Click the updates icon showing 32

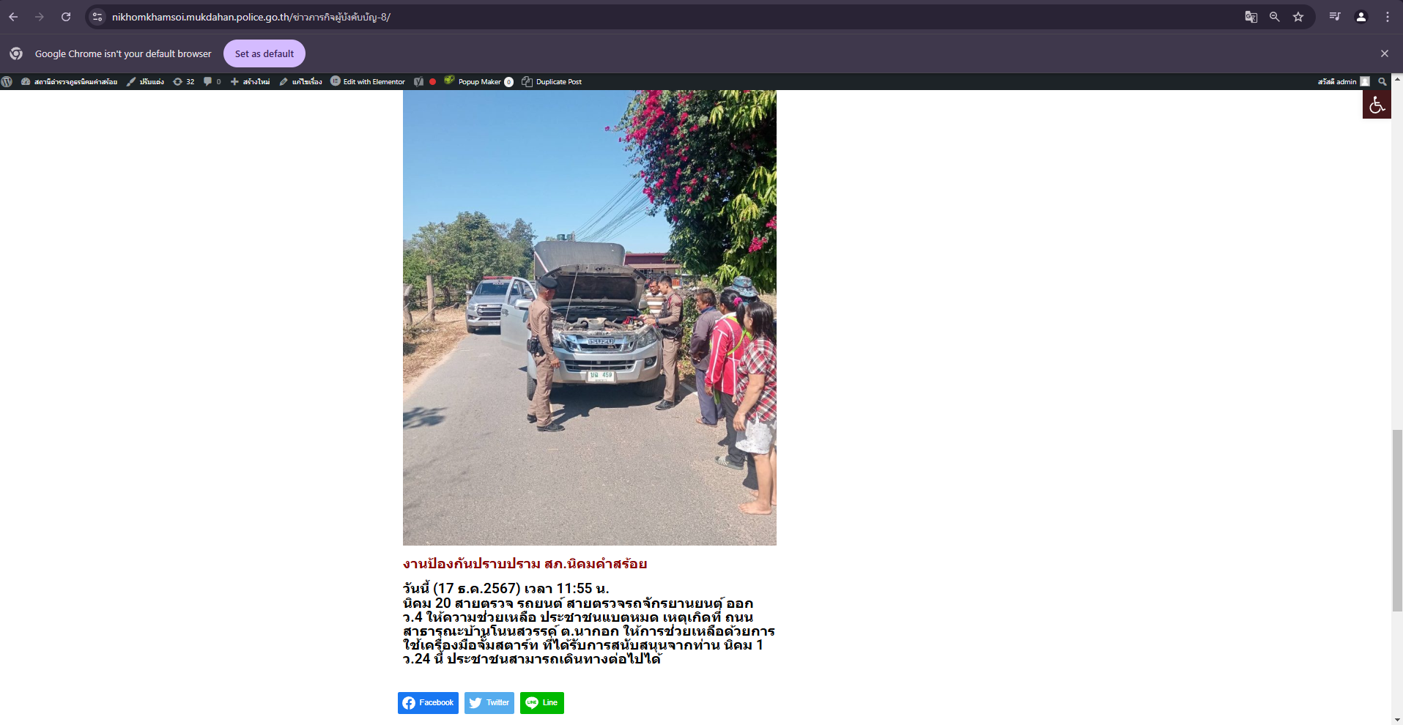coord(184,82)
